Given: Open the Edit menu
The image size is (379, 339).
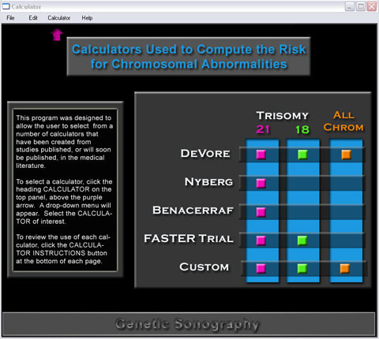Looking at the screenshot, I should coord(33,18).
